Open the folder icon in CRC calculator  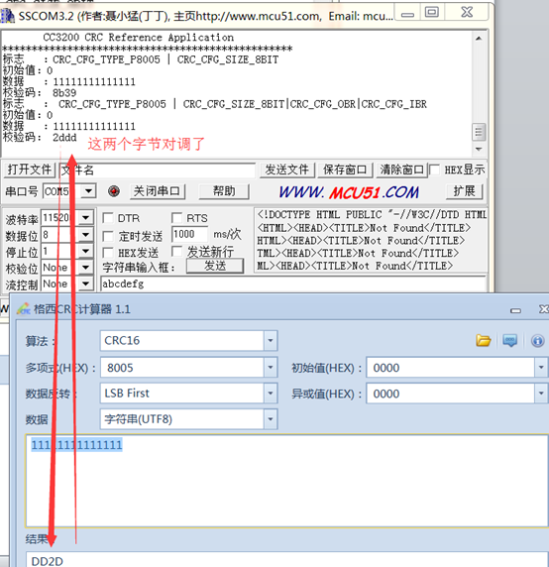point(484,341)
